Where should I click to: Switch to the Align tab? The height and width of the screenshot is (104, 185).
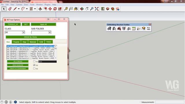(24, 42)
